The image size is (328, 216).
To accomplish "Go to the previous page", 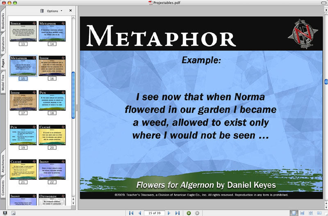I will [139, 213].
